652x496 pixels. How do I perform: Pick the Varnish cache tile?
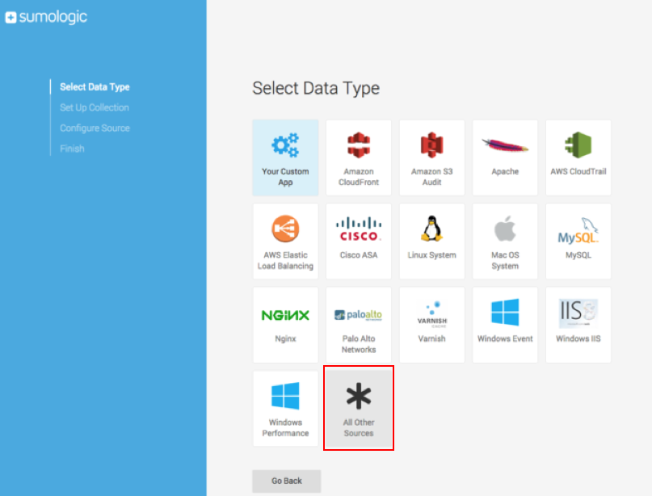coord(431,325)
